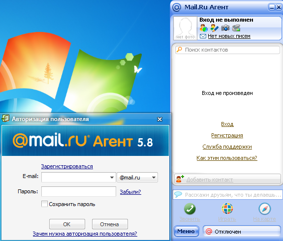Click the edit profile pencil icon

(x=215, y=28)
